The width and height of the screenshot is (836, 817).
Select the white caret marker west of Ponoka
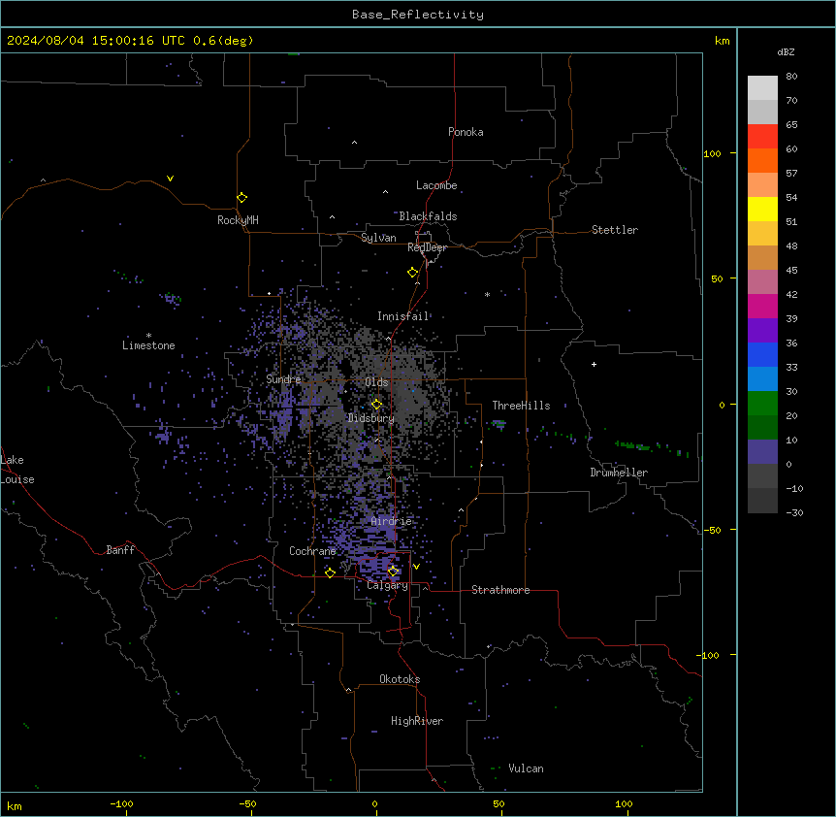355,143
